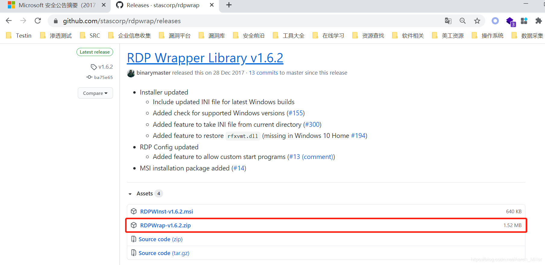545x265 pixels.
Task: Open the 漏洞平台 bookmark folder
Action: pyautogui.click(x=175, y=36)
